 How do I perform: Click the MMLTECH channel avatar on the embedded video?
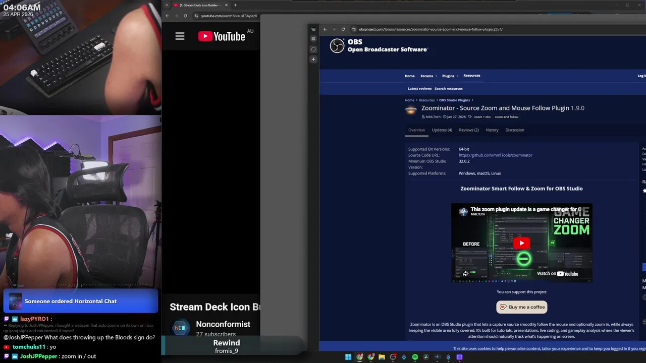click(463, 212)
